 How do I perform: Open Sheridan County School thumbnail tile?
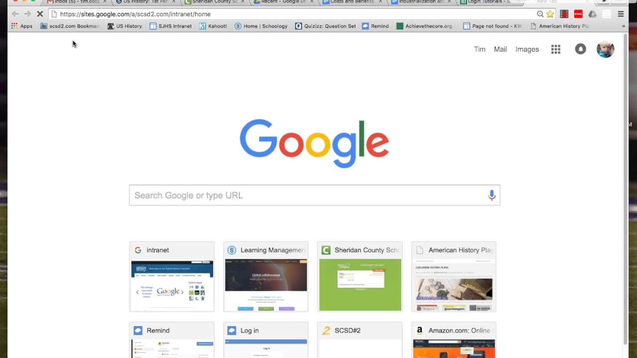tap(360, 277)
